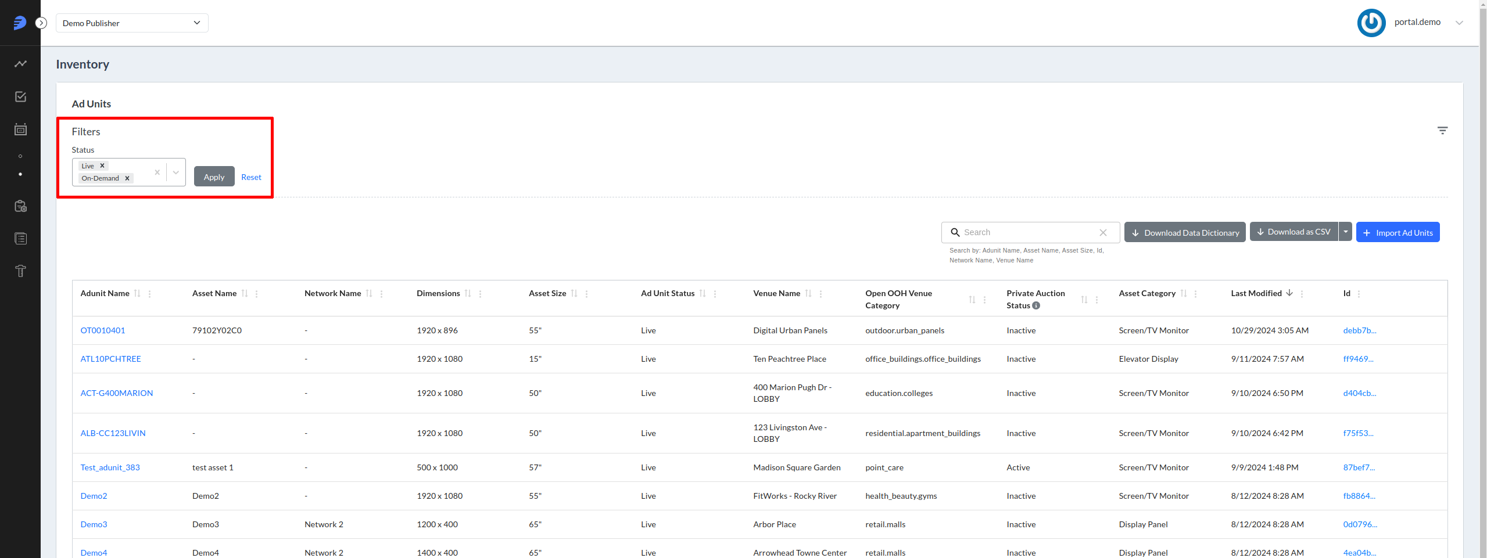The image size is (1487, 558).
Task: Open the calendar schedule icon in sidebar
Action: coord(20,129)
